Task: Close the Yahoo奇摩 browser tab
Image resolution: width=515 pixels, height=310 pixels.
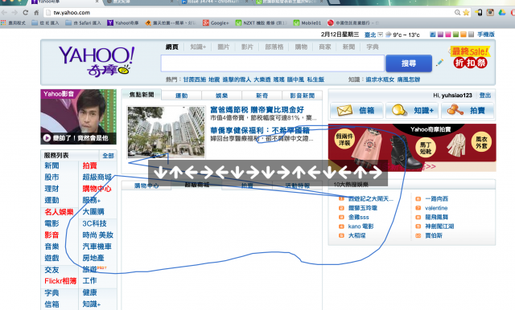Action: tap(97, 2)
